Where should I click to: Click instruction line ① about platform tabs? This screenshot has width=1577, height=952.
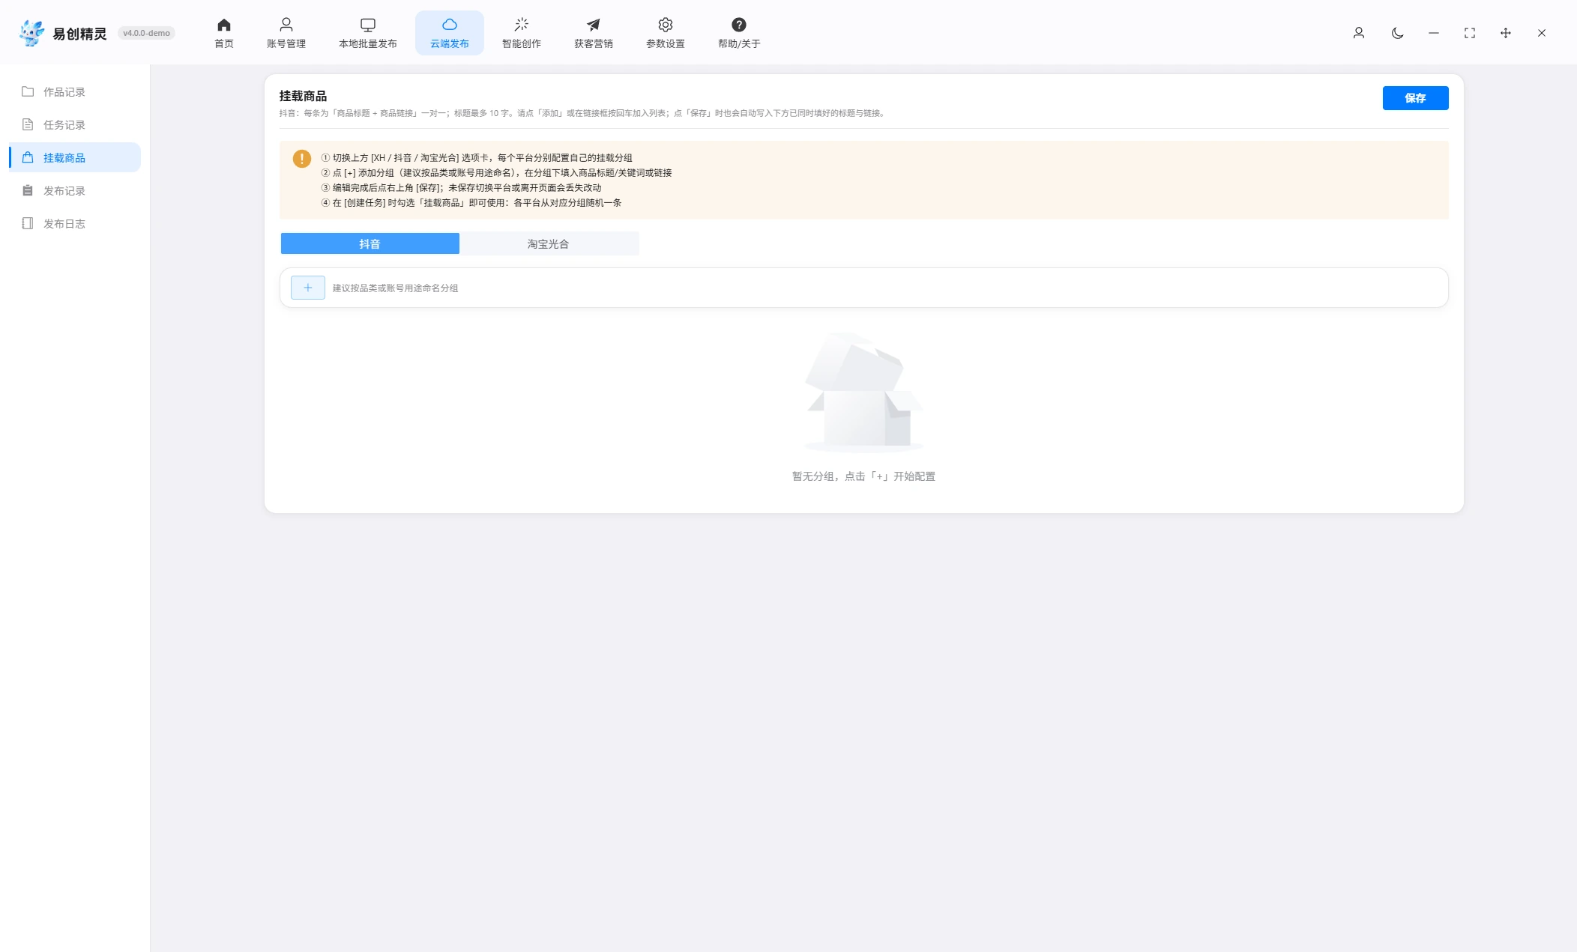(477, 158)
